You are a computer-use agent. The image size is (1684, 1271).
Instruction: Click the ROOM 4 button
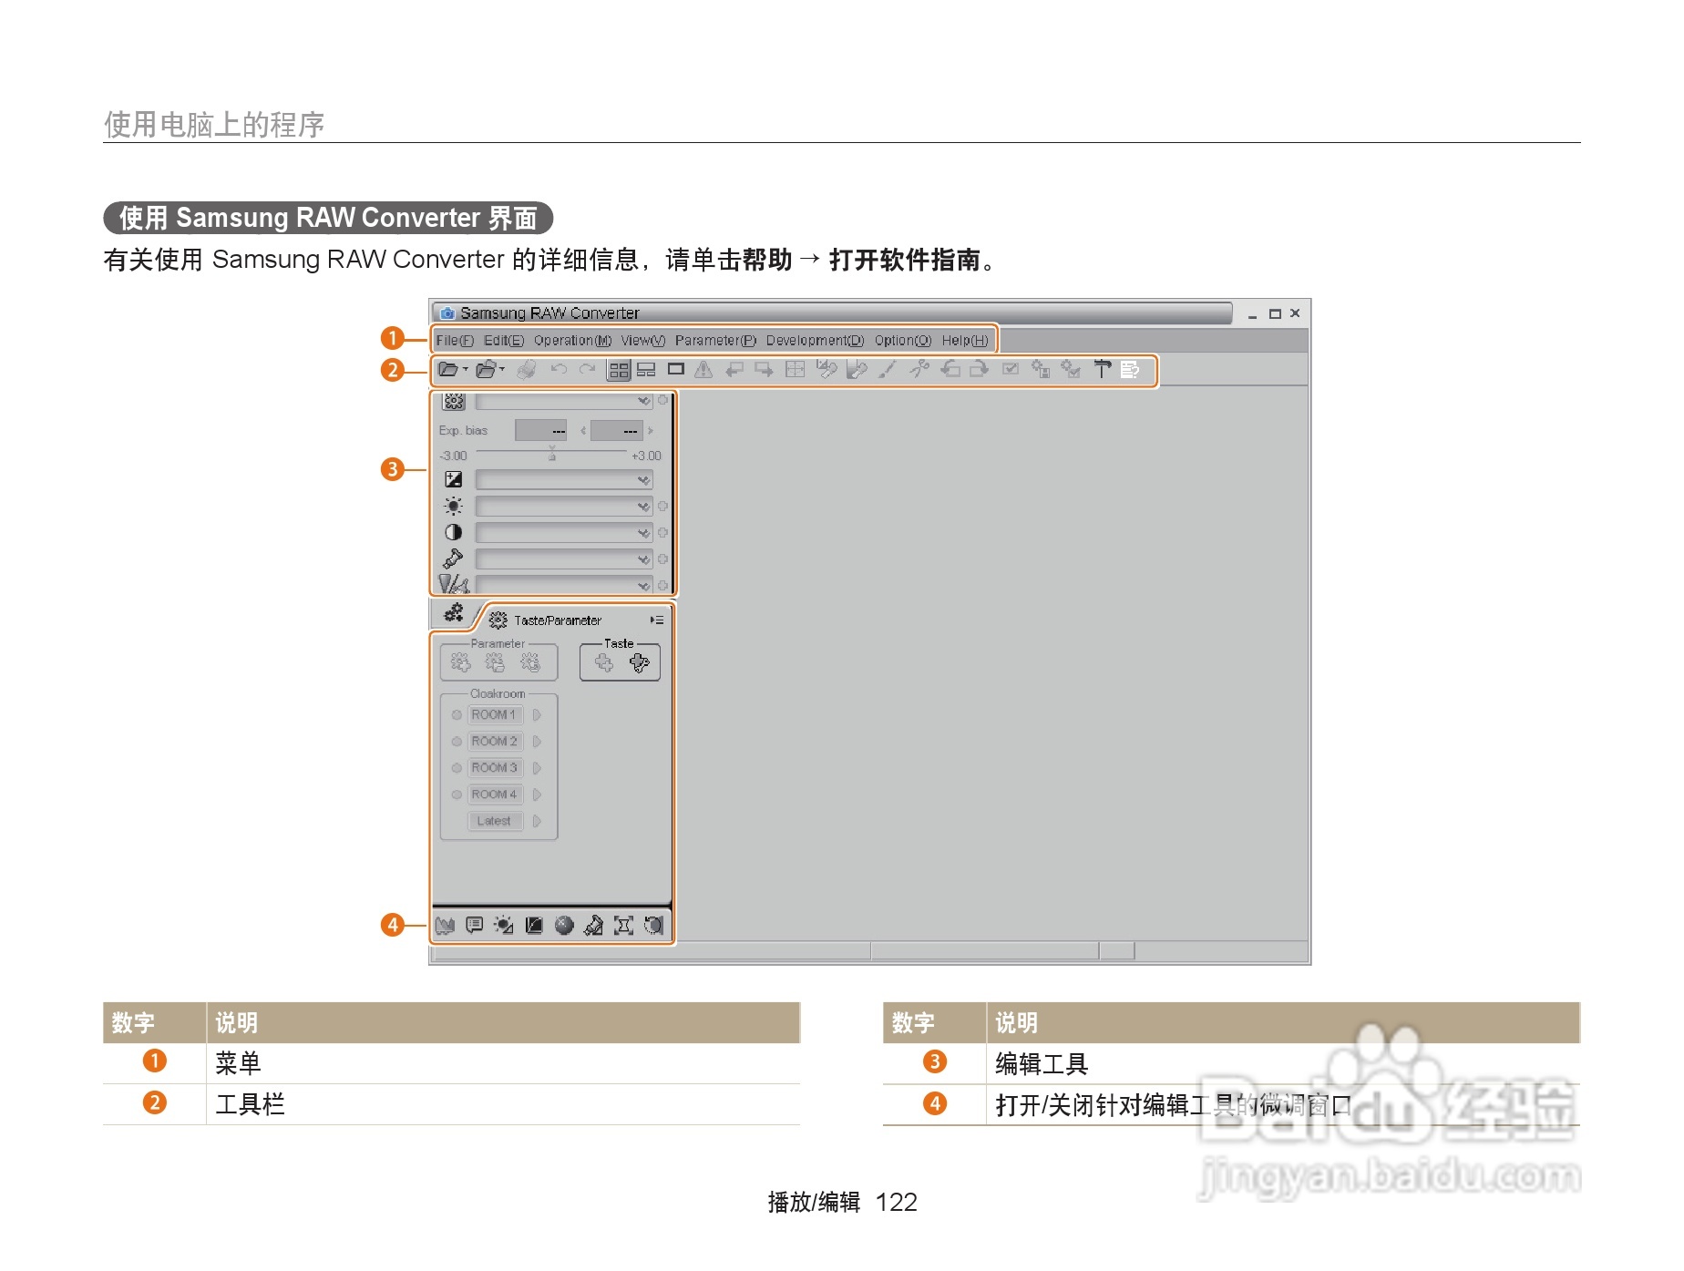pos(495,794)
